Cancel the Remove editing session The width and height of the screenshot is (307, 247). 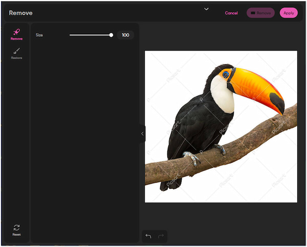(x=231, y=13)
